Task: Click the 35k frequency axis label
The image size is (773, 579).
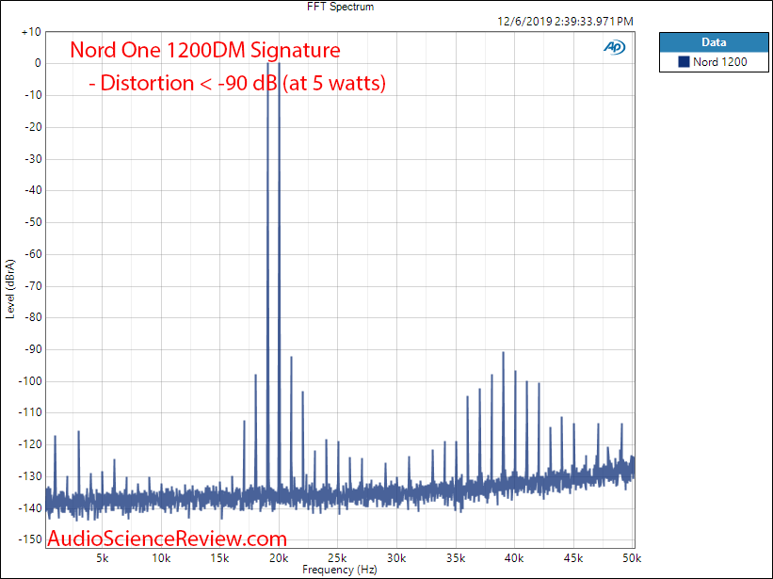Action: click(456, 558)
